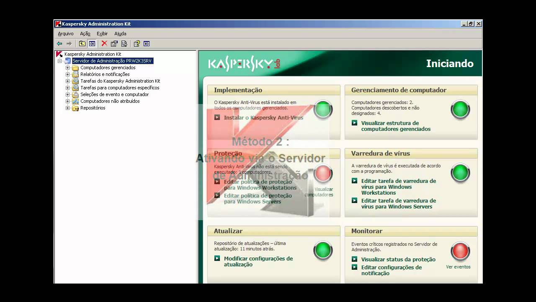Image resolution: width=536 pixels, height=302 pixels.
Task: Open the Exibir menu
Action: [102, 34]
